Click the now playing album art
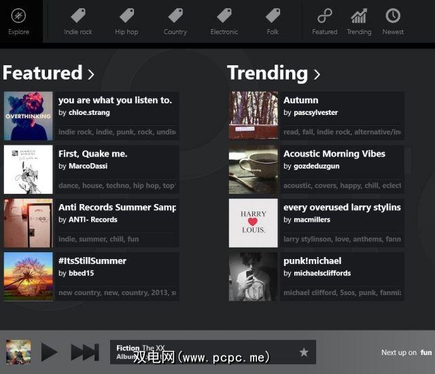Image resolution: width=435 pixels, height=374 pixels. coord(18,352)
